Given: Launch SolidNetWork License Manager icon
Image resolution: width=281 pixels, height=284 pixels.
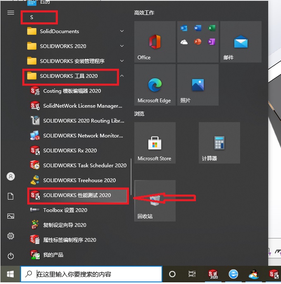Looking at the screenshot, I should (x=35, y=106).
